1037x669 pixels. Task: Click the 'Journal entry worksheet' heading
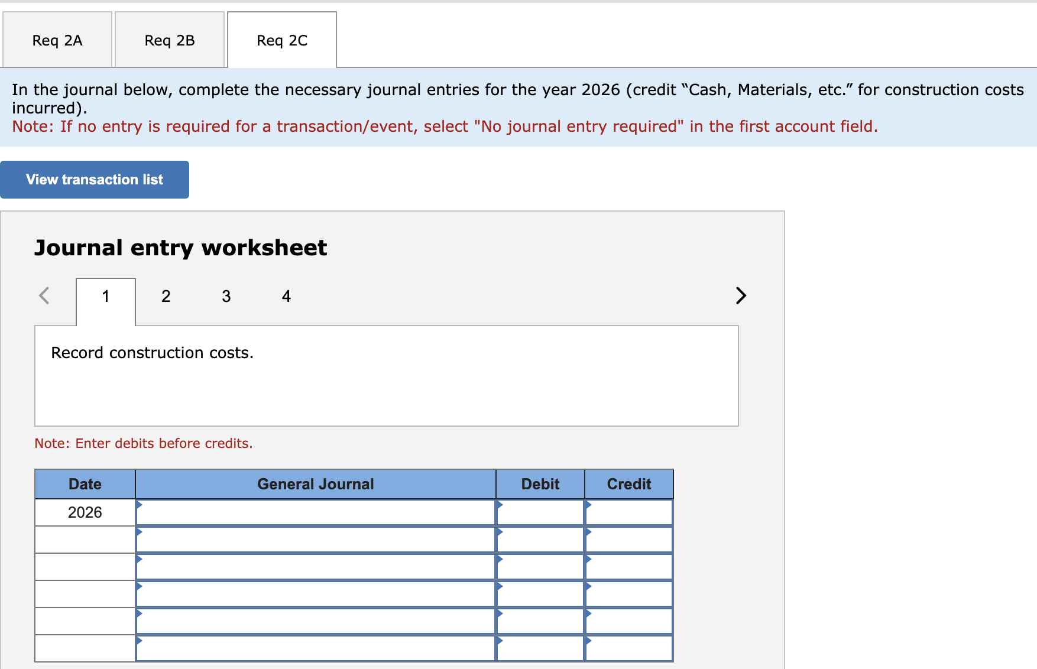180,248
